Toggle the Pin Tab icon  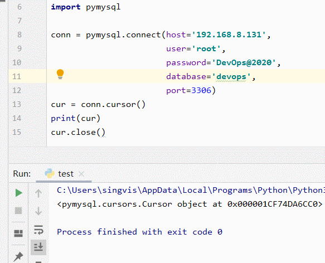point(18,256)
